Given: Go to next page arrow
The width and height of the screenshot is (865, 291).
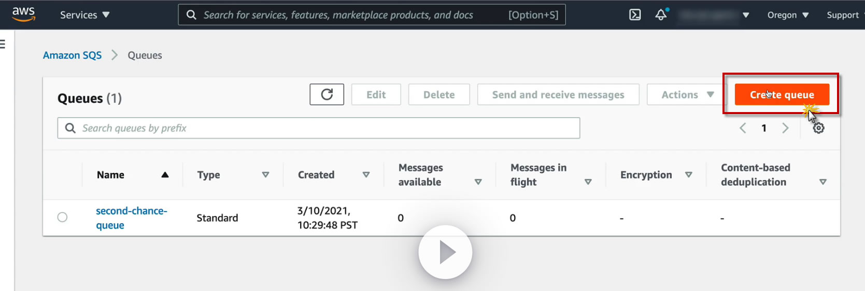Looking at the screenshot, I should point(785,128).
